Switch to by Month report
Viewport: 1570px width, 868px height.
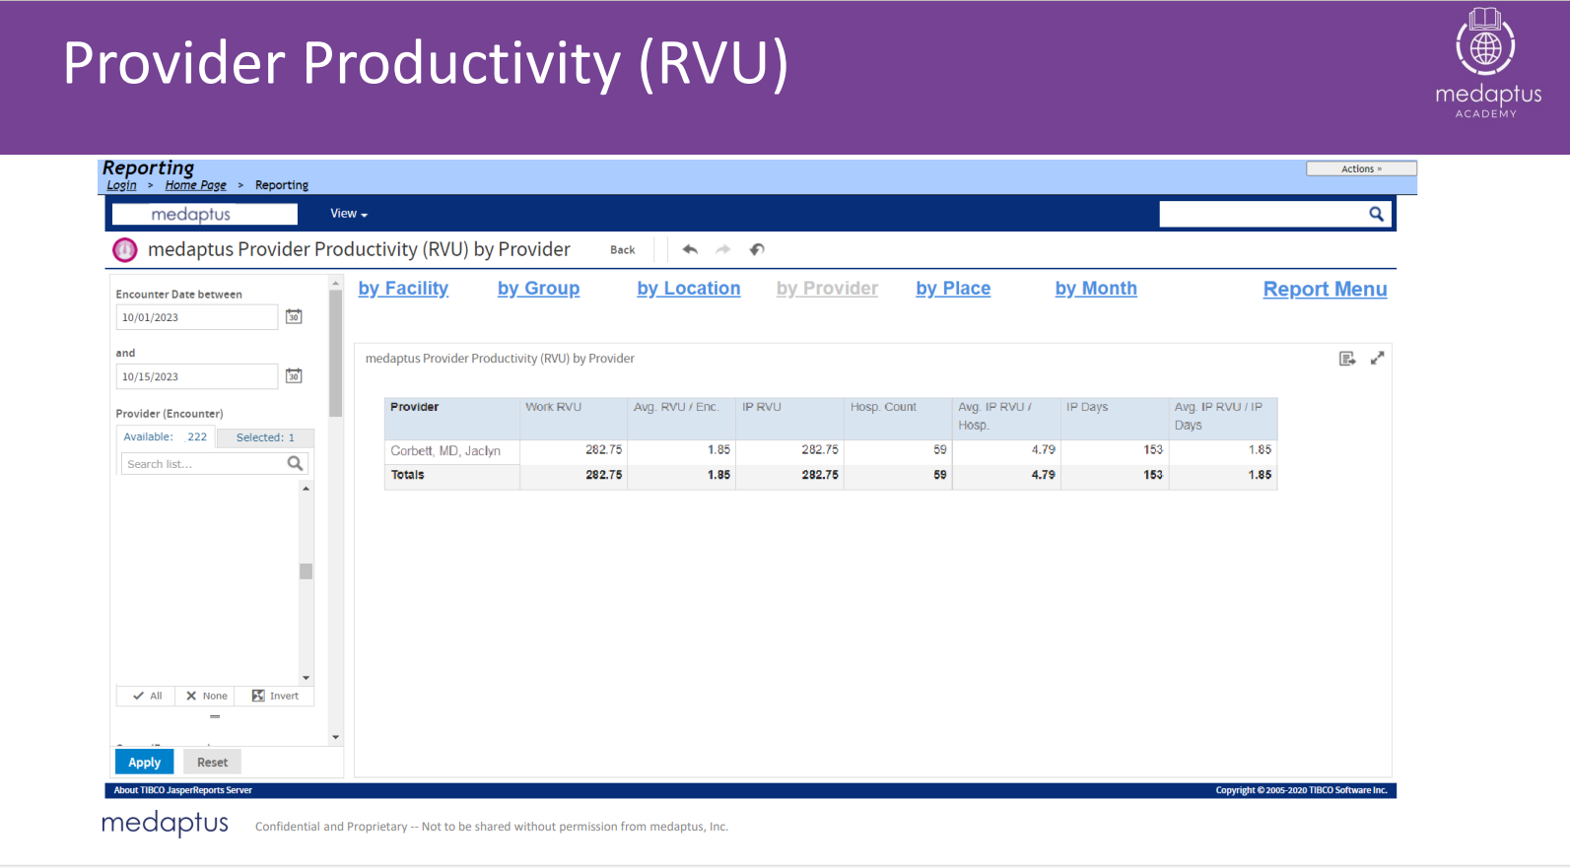1096,289
